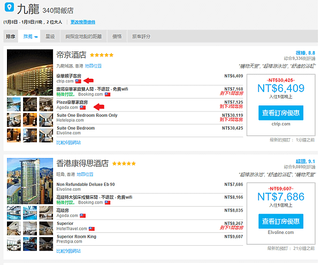Click the 帝京酒店 hotel title
The width and height of the screenshot is (321, 265).
pyautogui.click(x=71, y=55)
